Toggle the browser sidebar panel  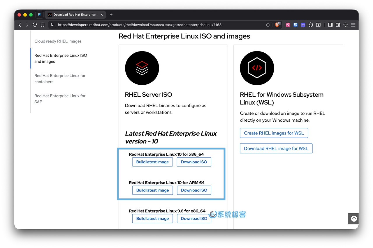pyautogui.click(x=330, y=25)
